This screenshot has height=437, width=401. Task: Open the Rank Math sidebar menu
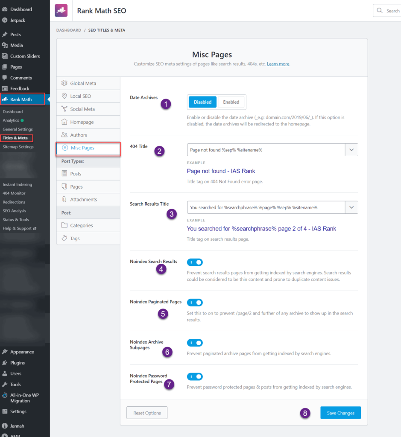(22, 99)
